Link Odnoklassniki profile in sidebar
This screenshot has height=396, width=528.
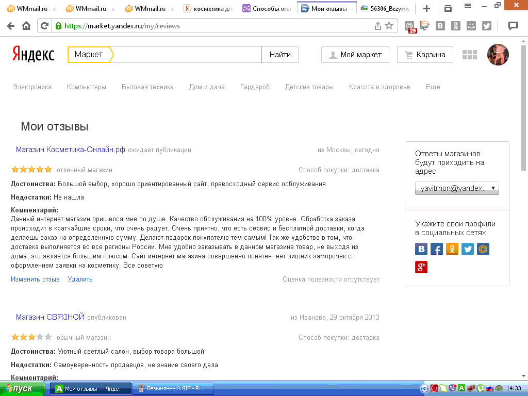[x=452, y=249]
